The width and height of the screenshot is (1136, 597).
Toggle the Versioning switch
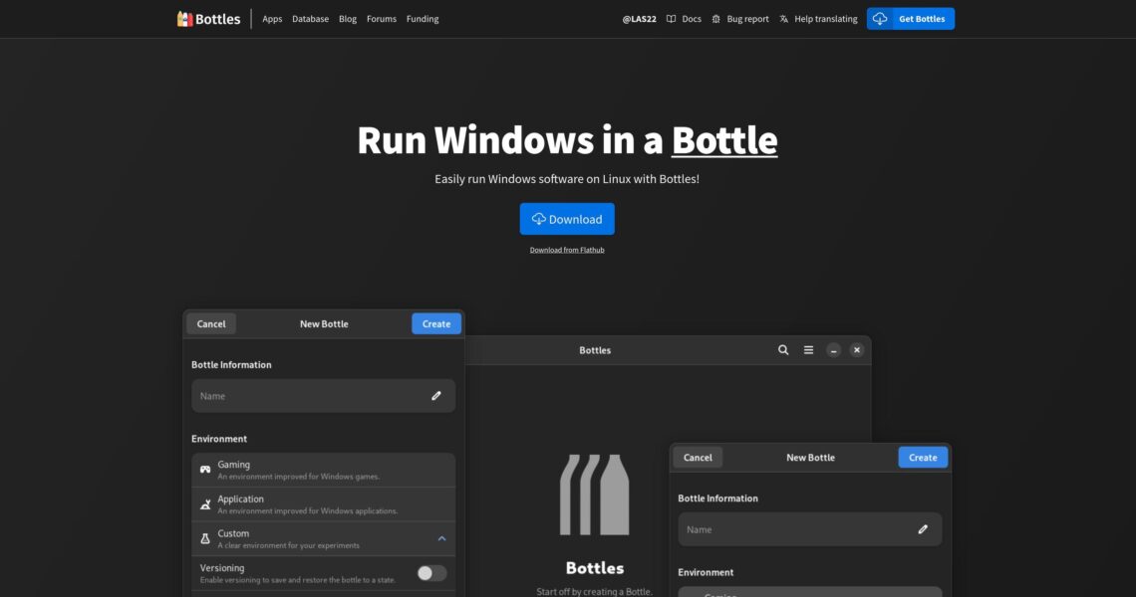(431, 573)
